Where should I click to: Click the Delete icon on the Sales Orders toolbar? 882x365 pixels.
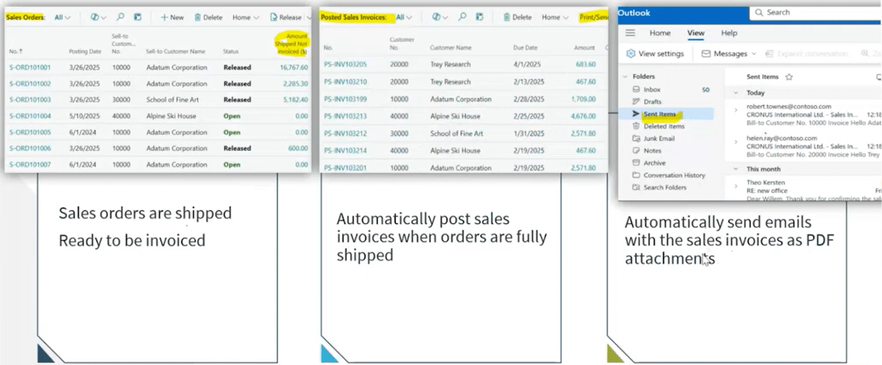tap(208, 17)
